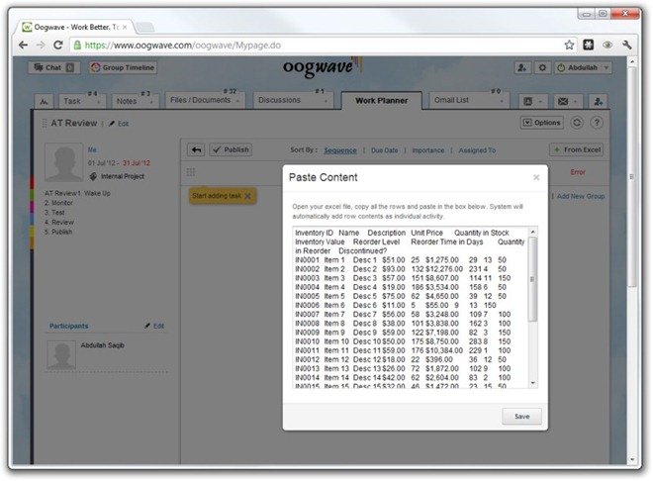Viewport: 653px width, 481px height.
Task: Switch to the Files / Documents tab
Action: [200, 100]
